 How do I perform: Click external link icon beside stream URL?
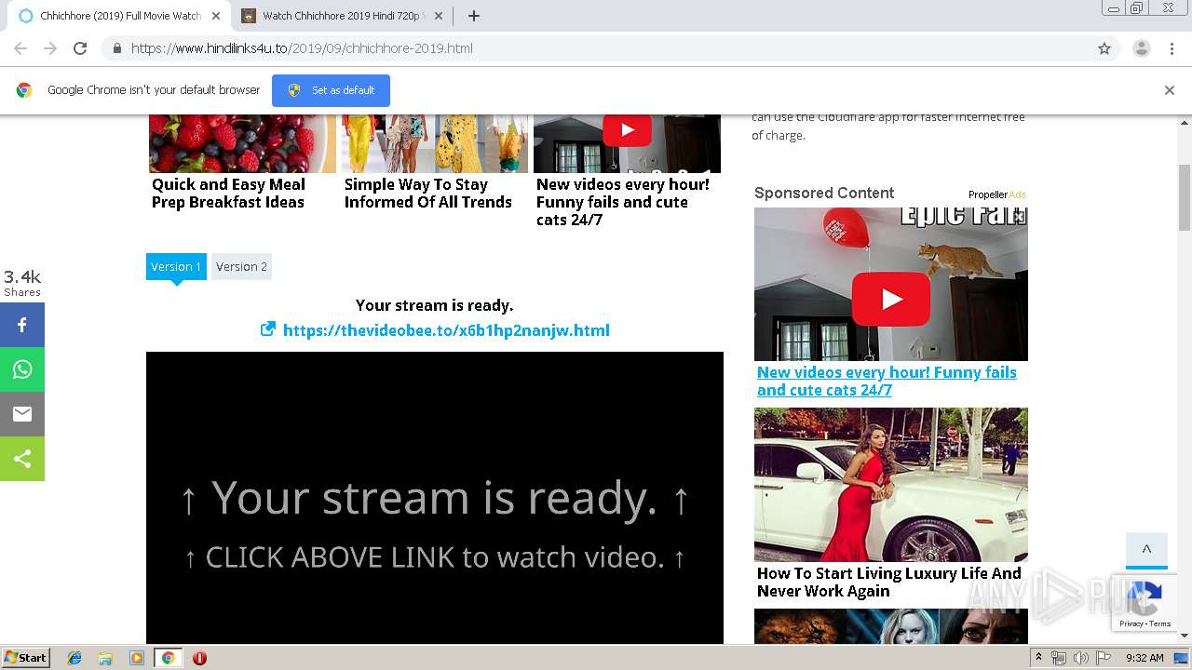click(x=268, y=328)
